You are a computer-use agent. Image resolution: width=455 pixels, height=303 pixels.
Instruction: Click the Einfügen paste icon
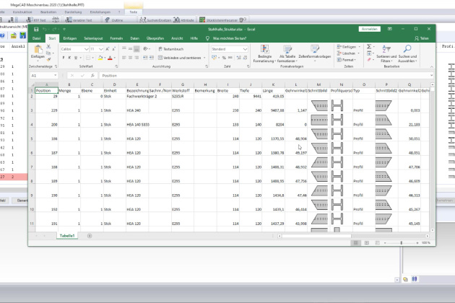point(38,50)
